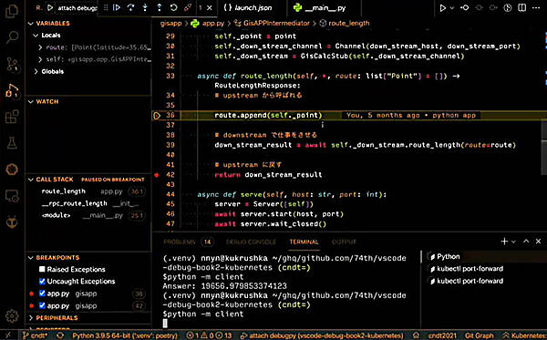The width and height of the screenshot is (547, 340).
Task: Disconnect the debugger
Action: 188,7
